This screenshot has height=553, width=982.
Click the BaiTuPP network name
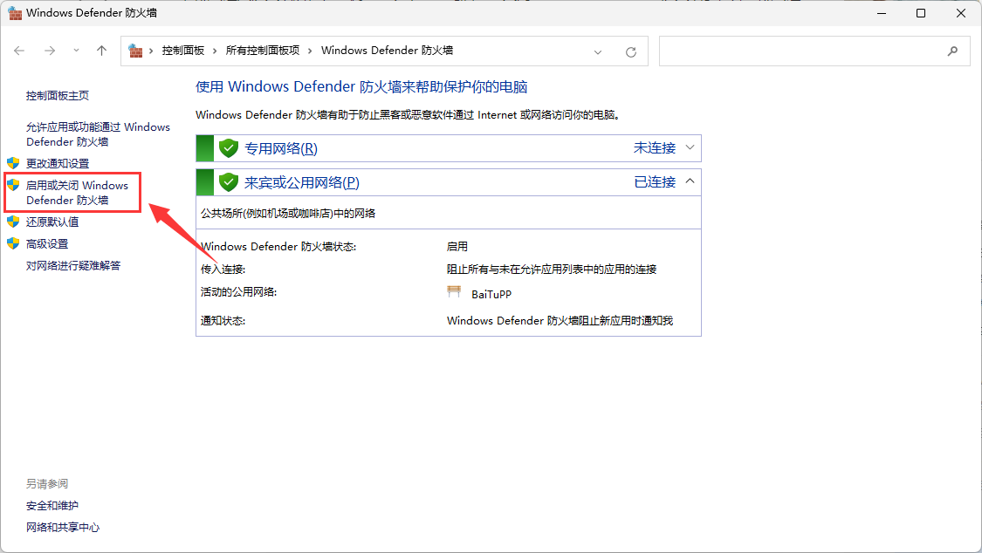point(491,294)
